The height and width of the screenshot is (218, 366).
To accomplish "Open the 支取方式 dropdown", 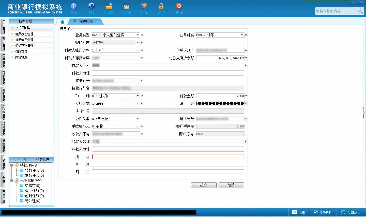I will pos(138,103).
